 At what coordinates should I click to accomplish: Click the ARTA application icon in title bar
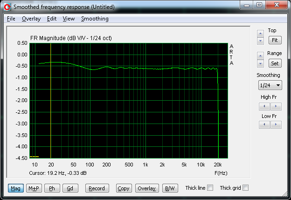coord(7,7)
